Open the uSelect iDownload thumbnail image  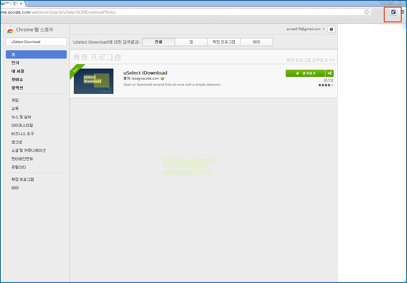tap(94, 81)
